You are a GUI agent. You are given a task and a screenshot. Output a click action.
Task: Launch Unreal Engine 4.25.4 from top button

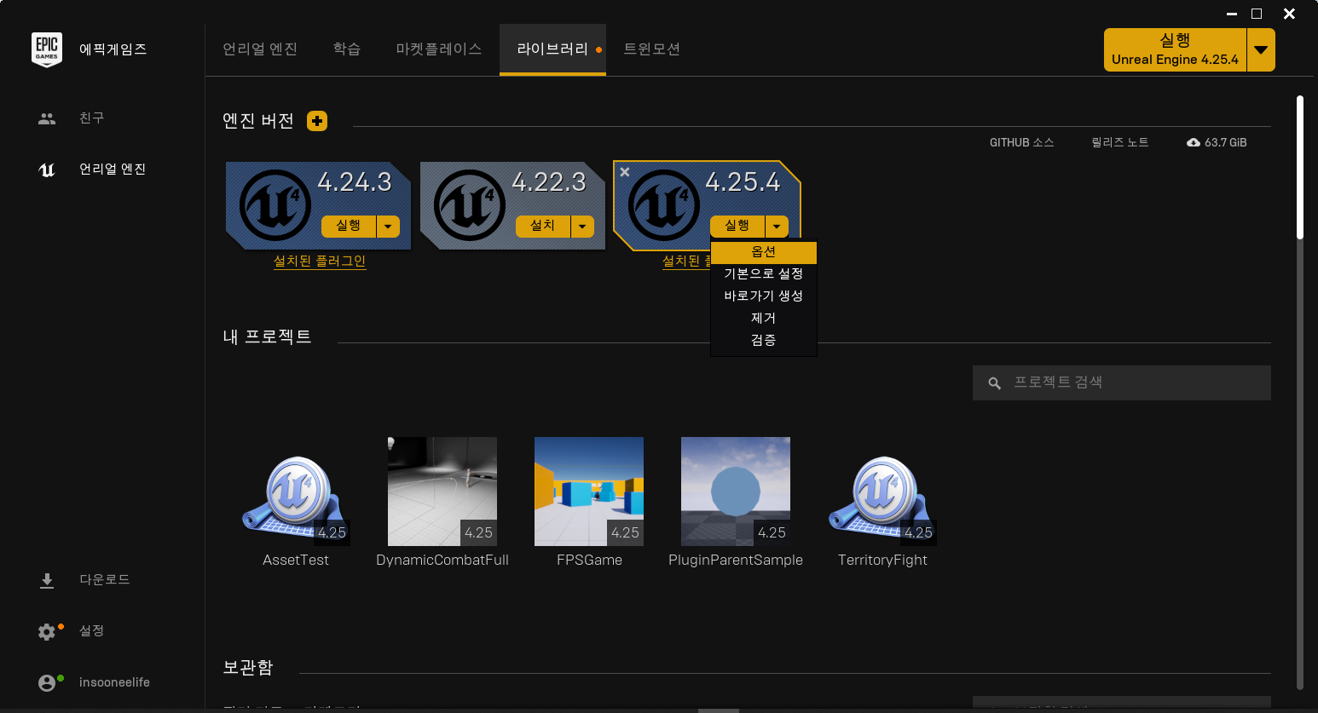point(1175,49)
